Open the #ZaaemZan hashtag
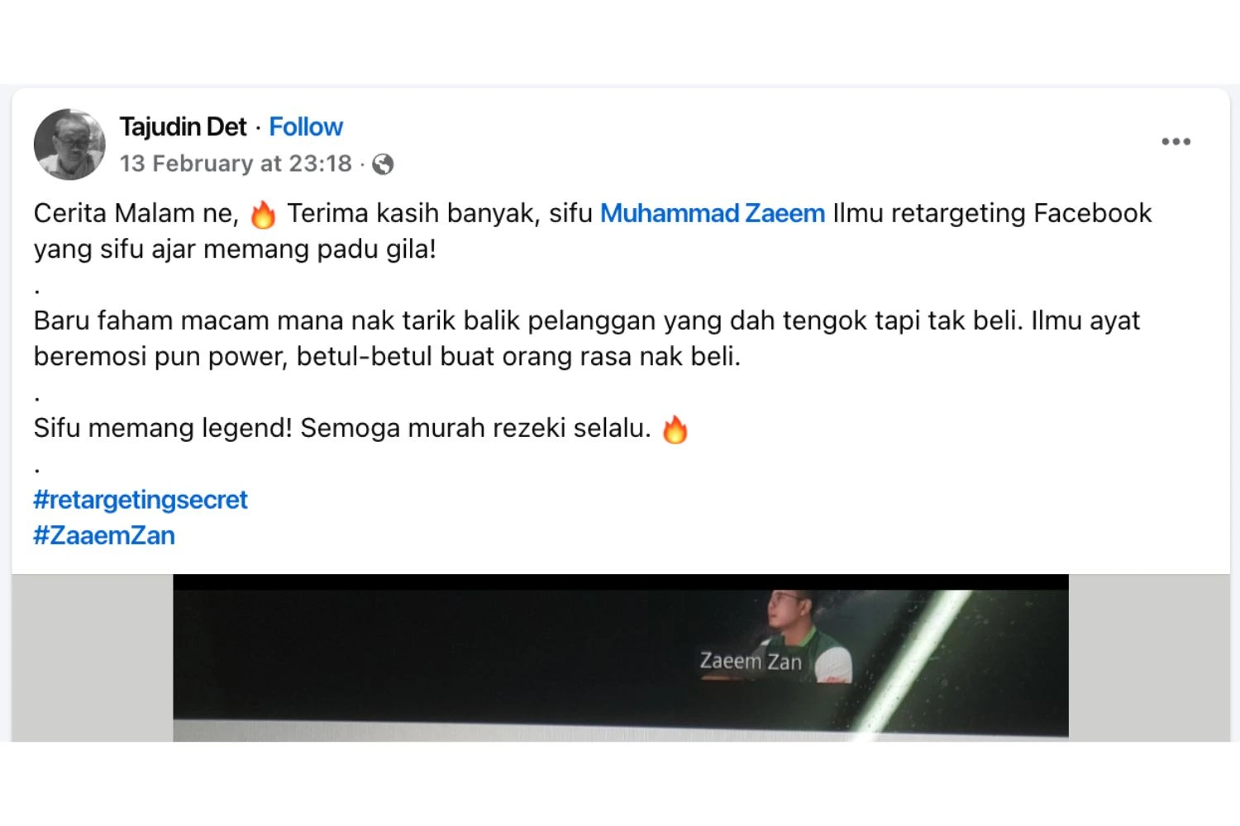 pyautogui.click(x=104, y=535)
